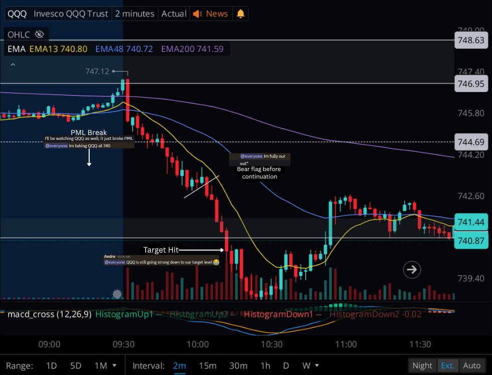The width and height of the screenshot is (492, 375).
Task: Toggle Ext. extended hours mode
Action: click(448, 365)
